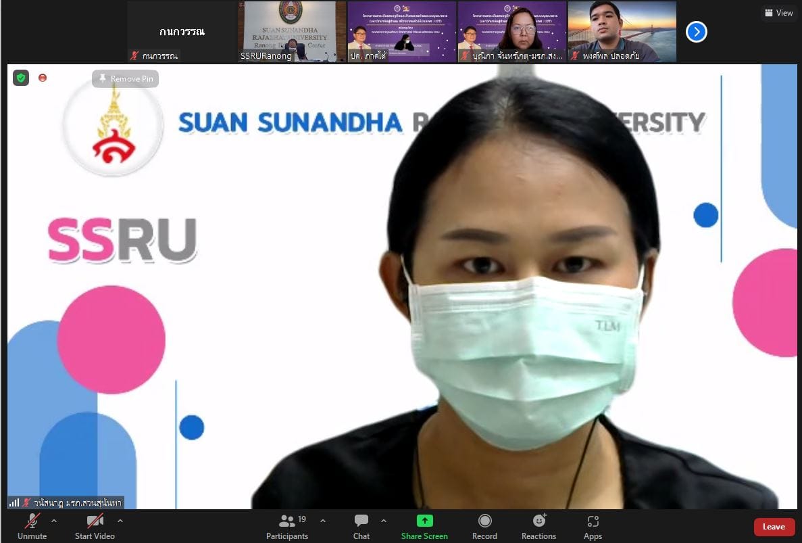Expand video options arrow beside Start Video
802x543 pixels.
(x=120, y=521)
